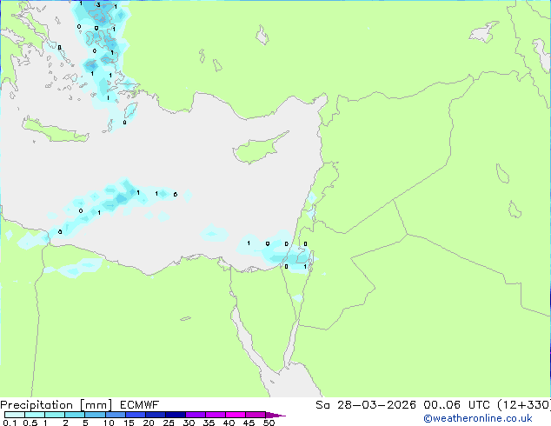Click the '(12+330)' forecast run label
Screen dimensions: 551x426
click(523, 405)
